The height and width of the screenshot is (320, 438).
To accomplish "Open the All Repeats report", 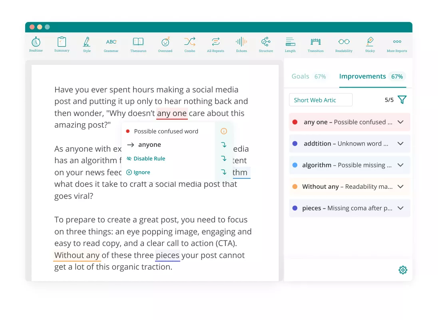I will pyautogui.click(x=215, y=44).
